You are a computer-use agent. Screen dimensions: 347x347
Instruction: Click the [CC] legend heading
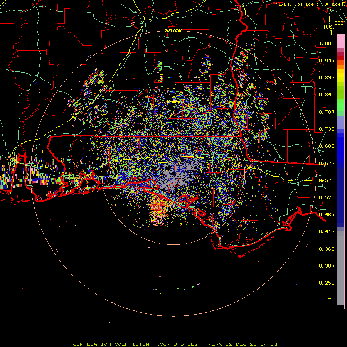[329, 27]
